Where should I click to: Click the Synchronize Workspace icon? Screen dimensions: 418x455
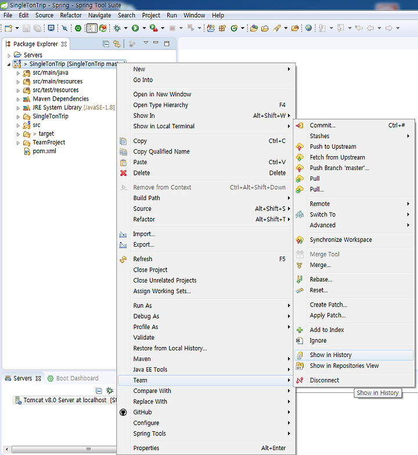(x=300, y=240)
